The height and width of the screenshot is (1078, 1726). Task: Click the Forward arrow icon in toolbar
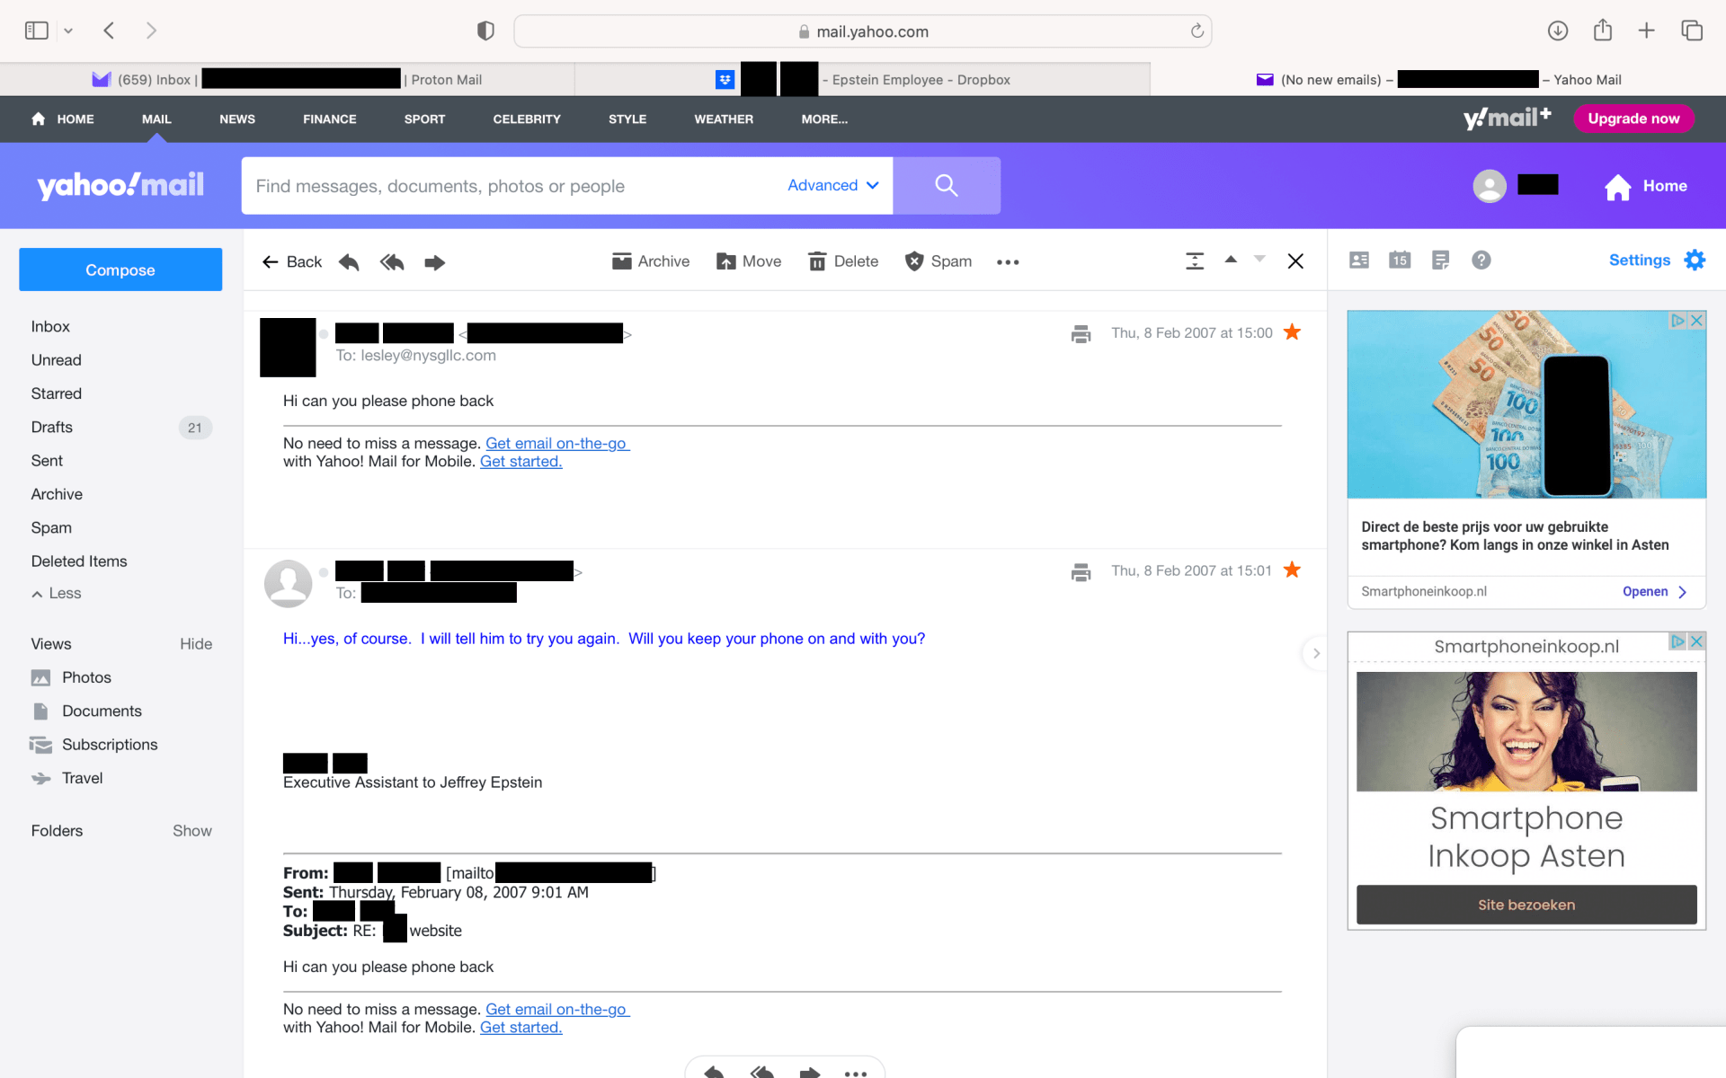(434, 262)
